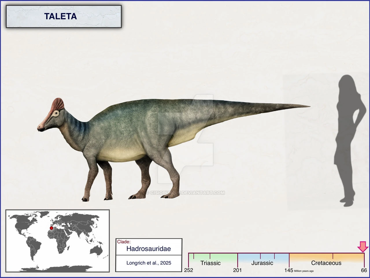370x278 pixels.
Task: Select the Triassic period on the timeline
Action: pos(211,263)
